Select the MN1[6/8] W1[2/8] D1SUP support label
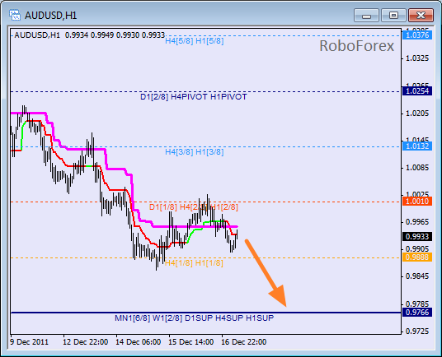The width and height of the screenshot is (442, 357). coord(195,318)
